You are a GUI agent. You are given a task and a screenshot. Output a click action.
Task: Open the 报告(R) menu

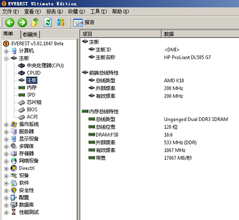click(x=54, y=11)
